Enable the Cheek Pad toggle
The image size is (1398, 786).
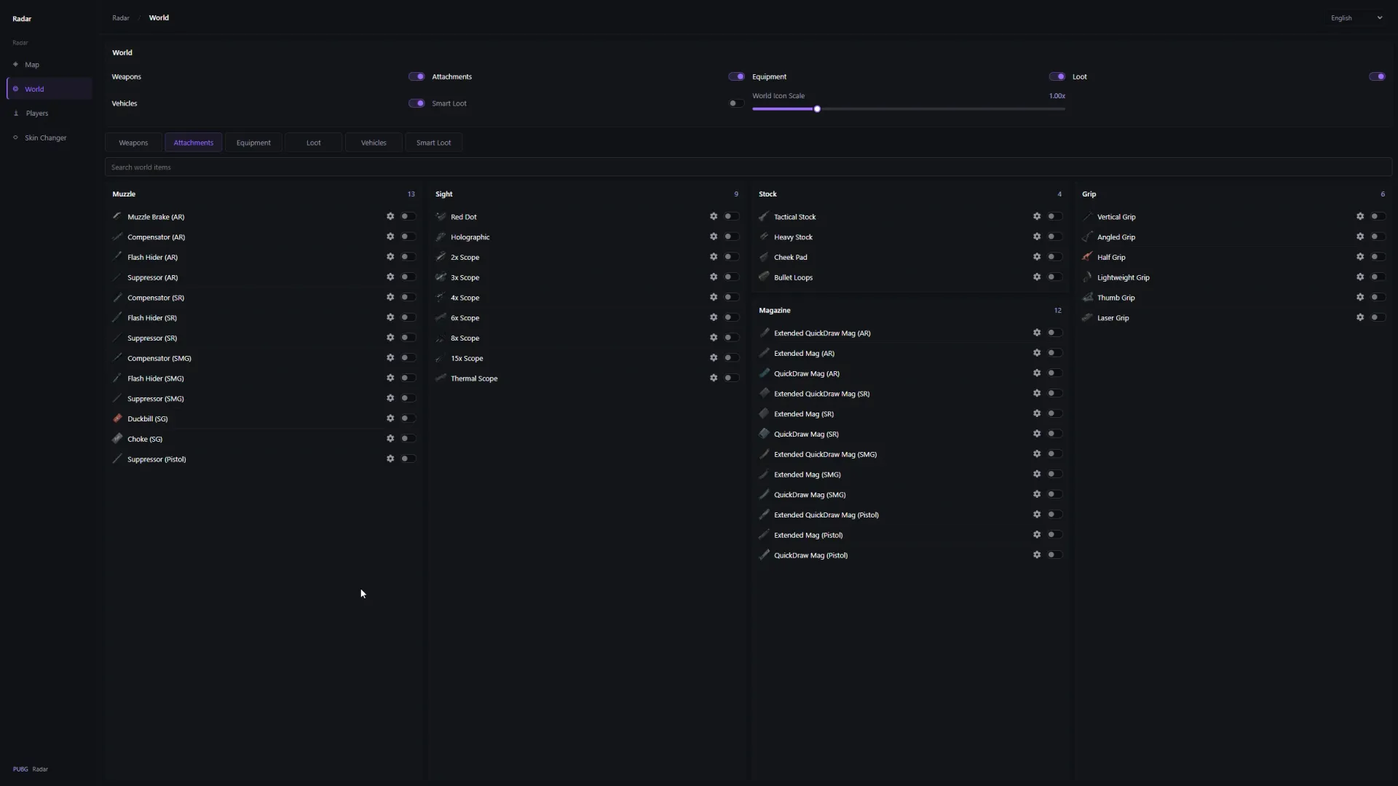(1054, 257)
